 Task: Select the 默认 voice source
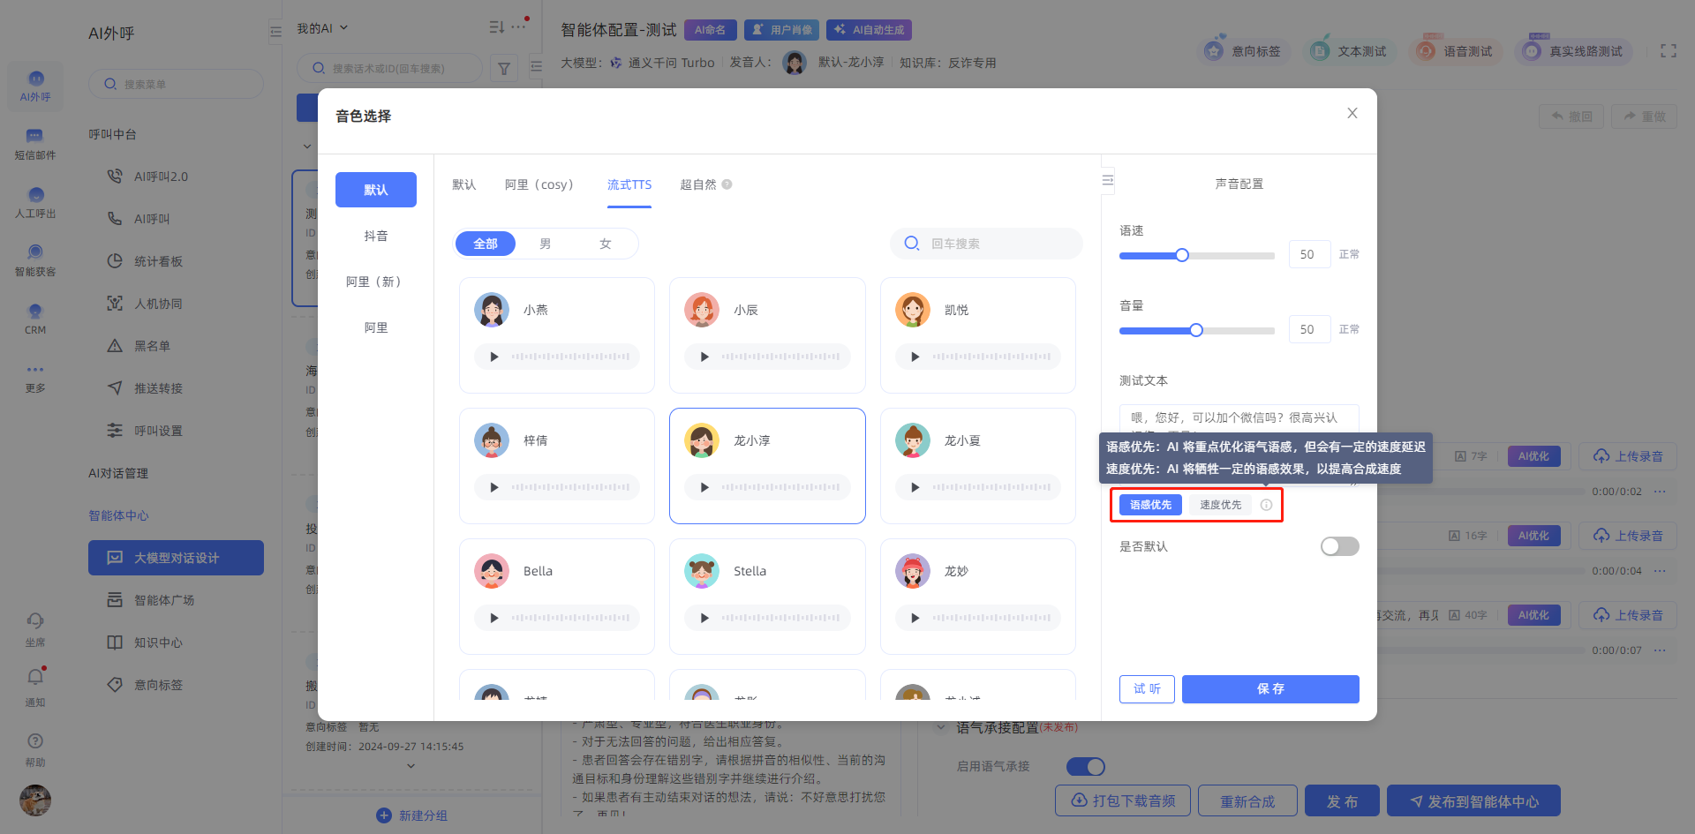click(x=376, y=190)
